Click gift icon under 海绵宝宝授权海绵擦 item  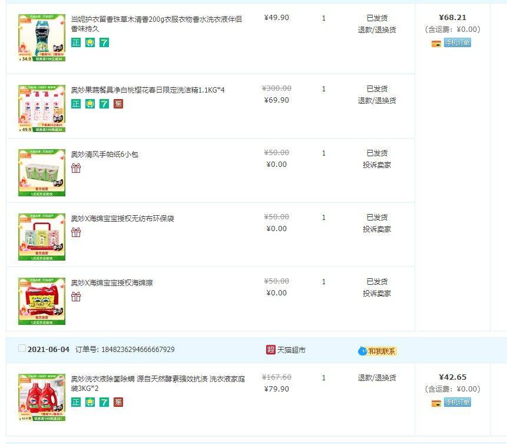76,297
